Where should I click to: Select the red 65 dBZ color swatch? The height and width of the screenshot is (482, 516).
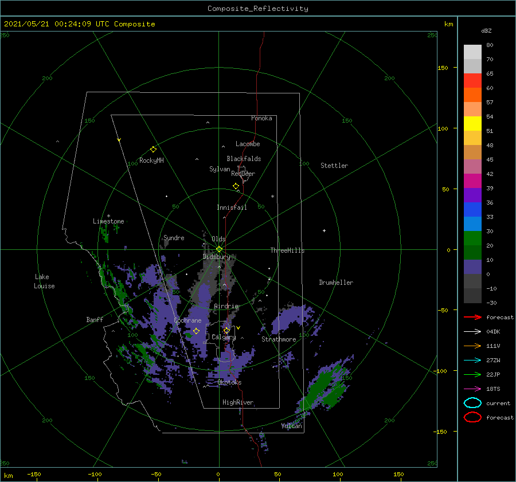pos(472,81)
